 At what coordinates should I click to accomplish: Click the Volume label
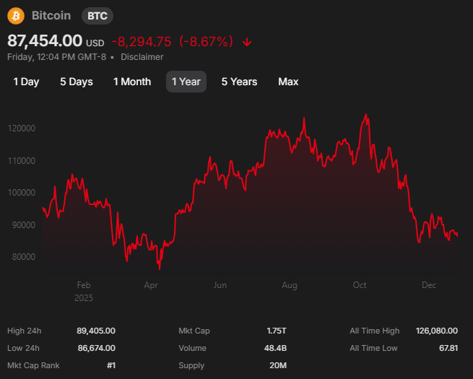pos(193,348)
